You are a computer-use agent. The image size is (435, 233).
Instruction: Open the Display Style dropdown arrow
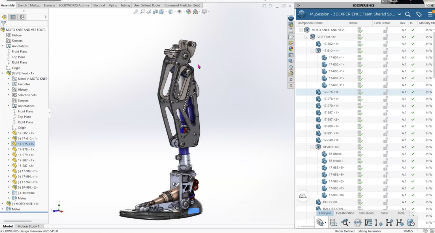click(175, 12)
